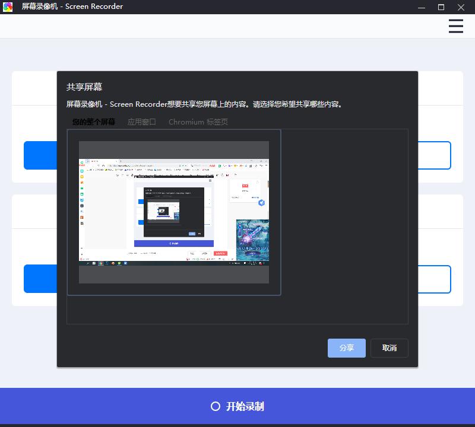Close the Screen Recorder window
This screenshot has height=427, width=475.
pos(461,8)
